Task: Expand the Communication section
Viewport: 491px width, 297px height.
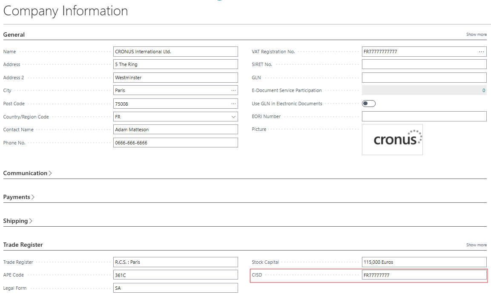Action: click(27, 173)
